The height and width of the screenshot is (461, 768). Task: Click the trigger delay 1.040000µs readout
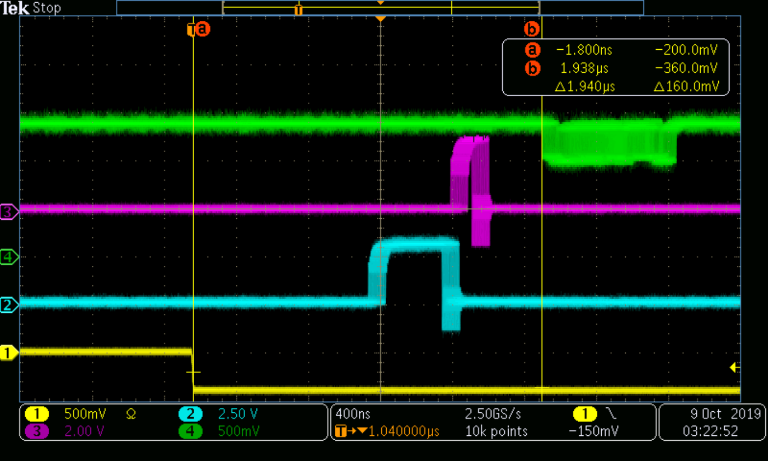point(404,431)
